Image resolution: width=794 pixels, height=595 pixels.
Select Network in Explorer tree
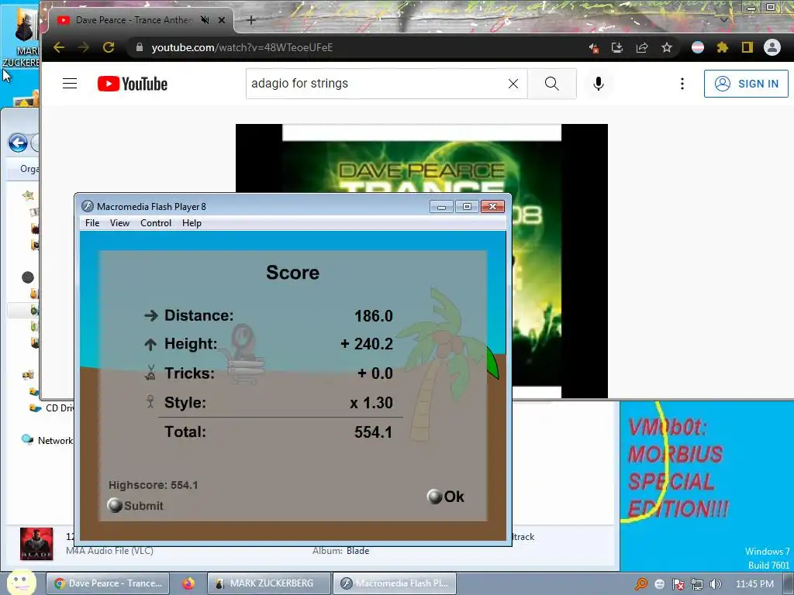[x=47, y=440]
